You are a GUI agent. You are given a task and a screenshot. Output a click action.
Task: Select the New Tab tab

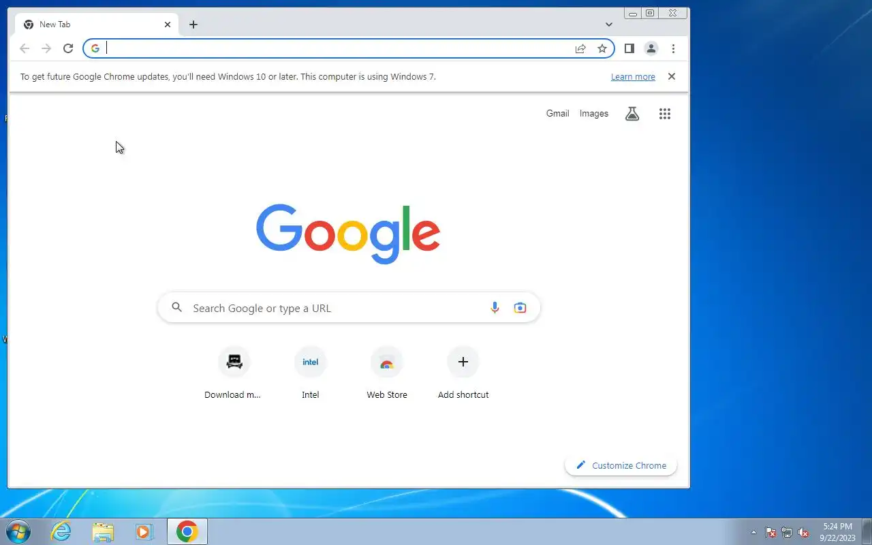click(x=97, y=25)
